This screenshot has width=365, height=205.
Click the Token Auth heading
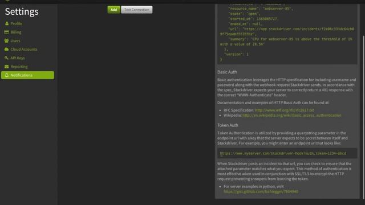[x=228, y=125]
